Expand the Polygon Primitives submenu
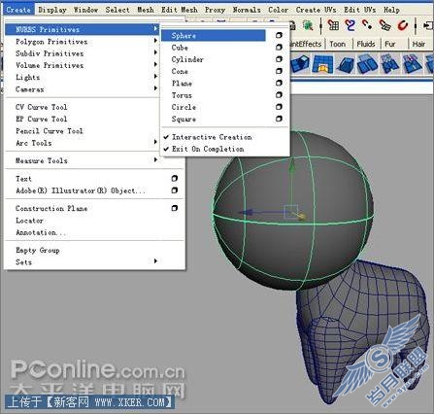Viewport: 434px width, 414px height. 83,42
